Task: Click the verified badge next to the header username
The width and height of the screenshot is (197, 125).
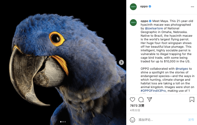Action: tap(150, 6)
